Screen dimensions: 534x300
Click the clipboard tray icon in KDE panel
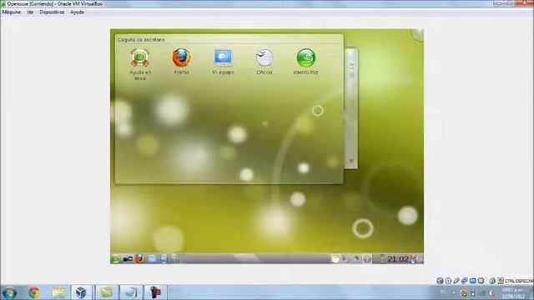pyautogui.click(x=335, y=259)
